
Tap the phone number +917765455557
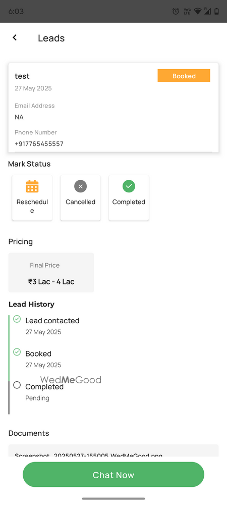point(39,144)
